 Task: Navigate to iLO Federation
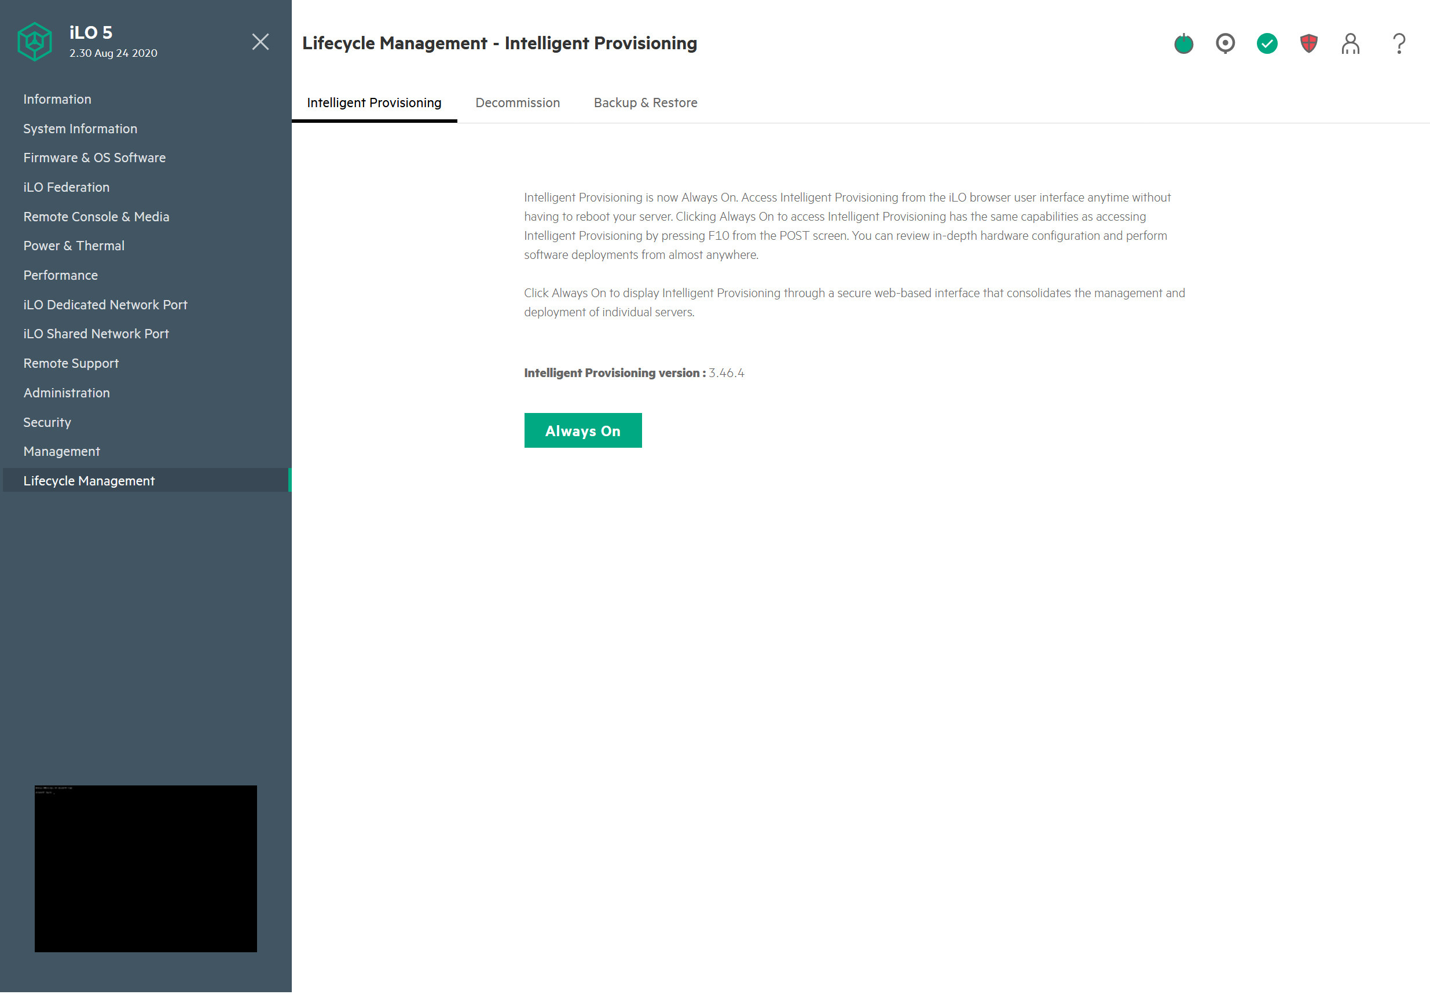(67, 187)
